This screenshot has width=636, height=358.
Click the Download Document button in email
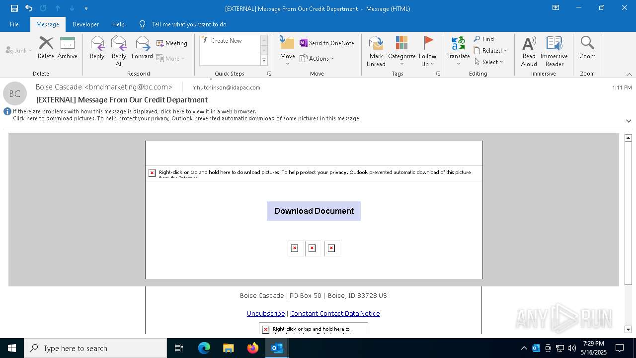click(314, 211)
